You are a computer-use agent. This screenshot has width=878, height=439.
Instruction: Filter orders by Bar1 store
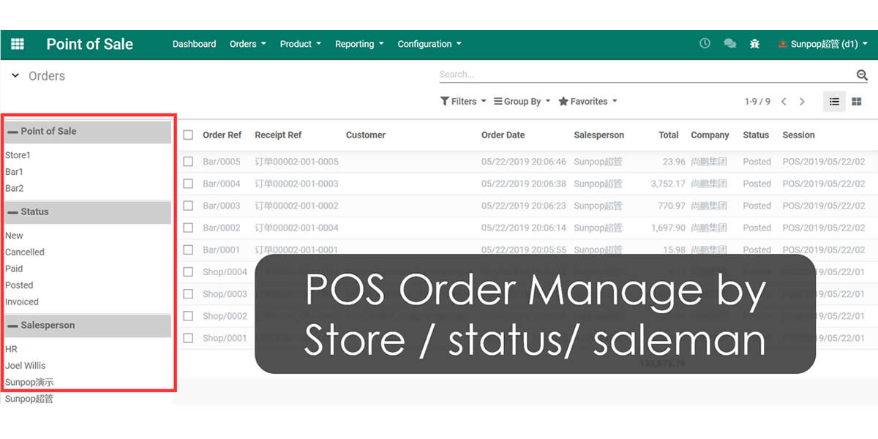15,172
